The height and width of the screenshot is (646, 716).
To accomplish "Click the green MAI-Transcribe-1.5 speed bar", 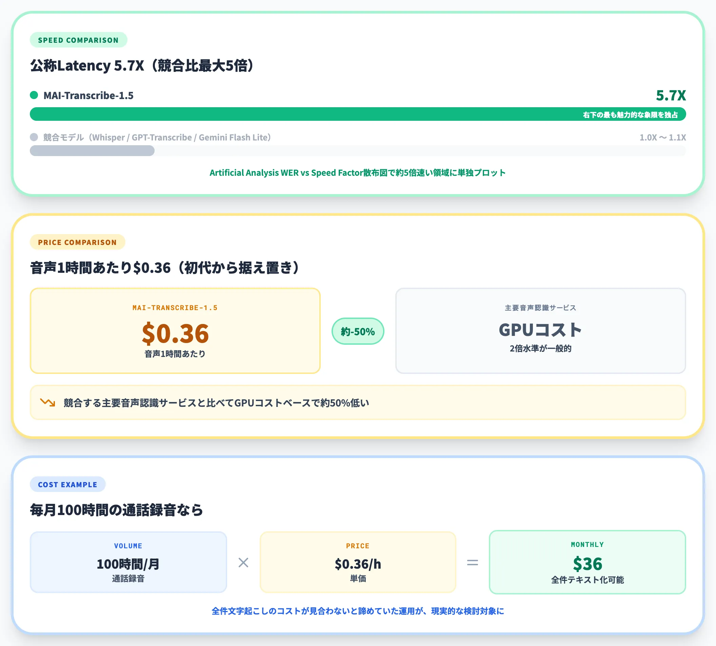I will [358, 114].
